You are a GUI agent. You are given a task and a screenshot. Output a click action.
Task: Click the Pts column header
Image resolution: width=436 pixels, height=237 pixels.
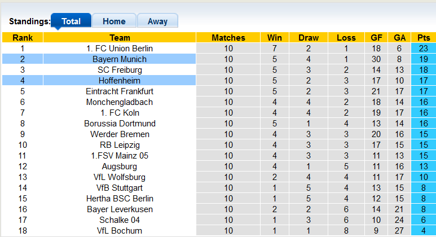(424, 38)
